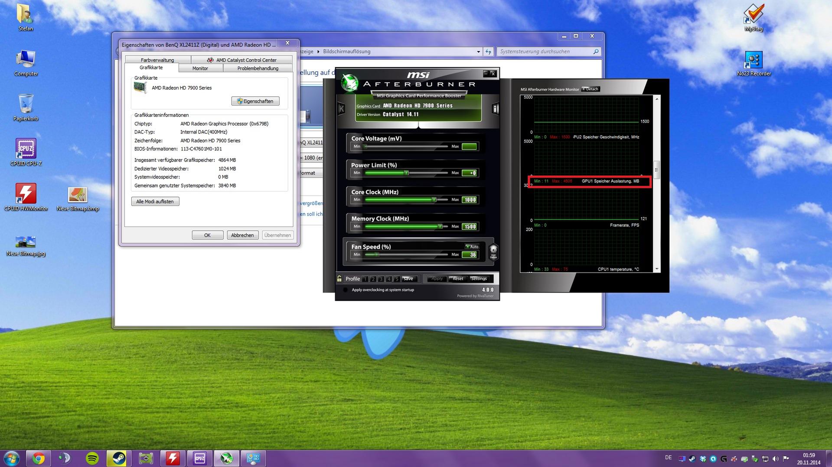
Task: Select the No23 Recorder desktop shortcut
Action: [754, 63]
